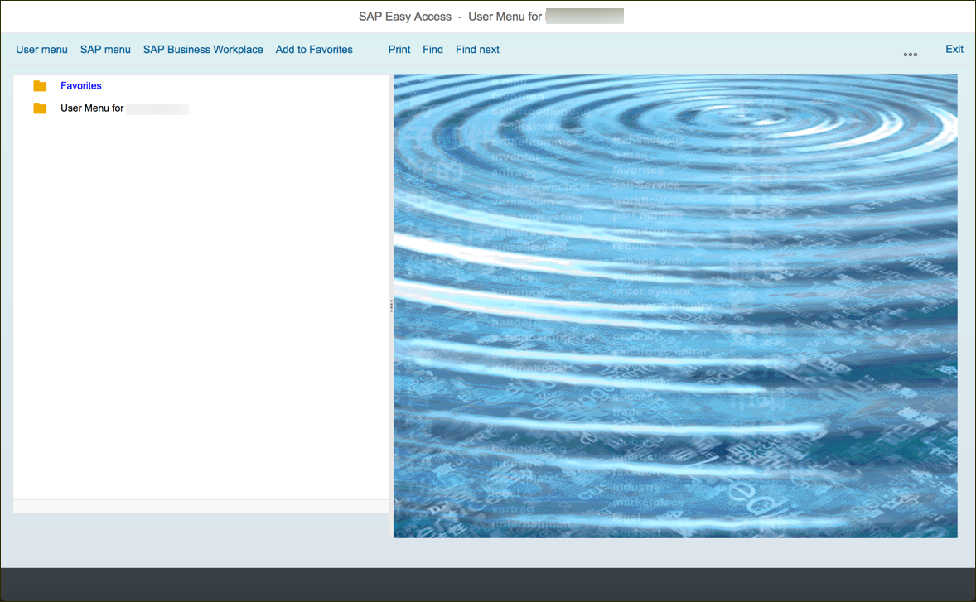Switch to SAP menu
976x602 pixels.
(105, 50)
